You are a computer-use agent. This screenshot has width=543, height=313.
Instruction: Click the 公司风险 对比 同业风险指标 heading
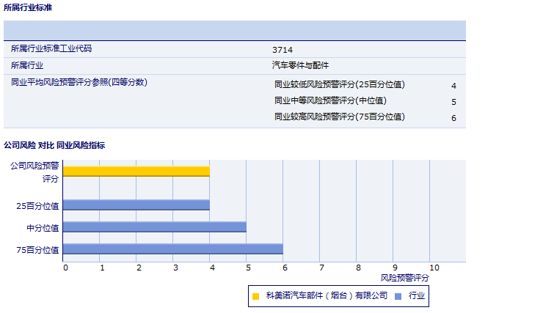(x=54, y=145)
